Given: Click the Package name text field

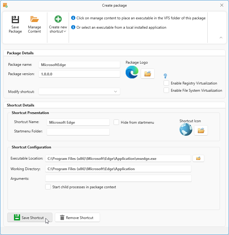Looking at the screenshot, I should pos(79,65).
